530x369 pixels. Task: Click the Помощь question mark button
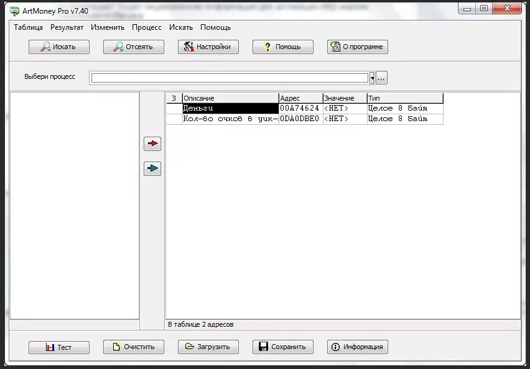(283, 47)
